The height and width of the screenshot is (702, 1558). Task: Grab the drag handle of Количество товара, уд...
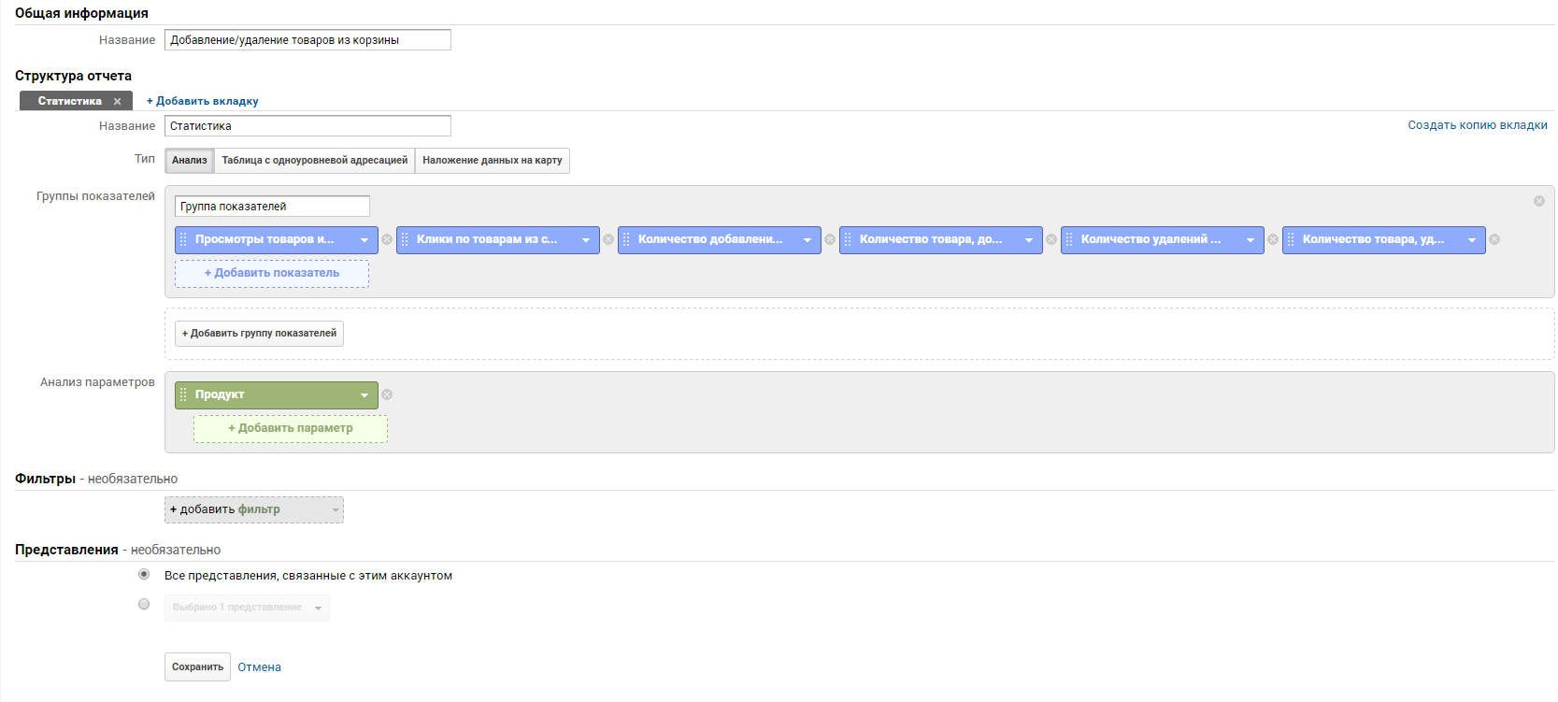click(1291, 239)
